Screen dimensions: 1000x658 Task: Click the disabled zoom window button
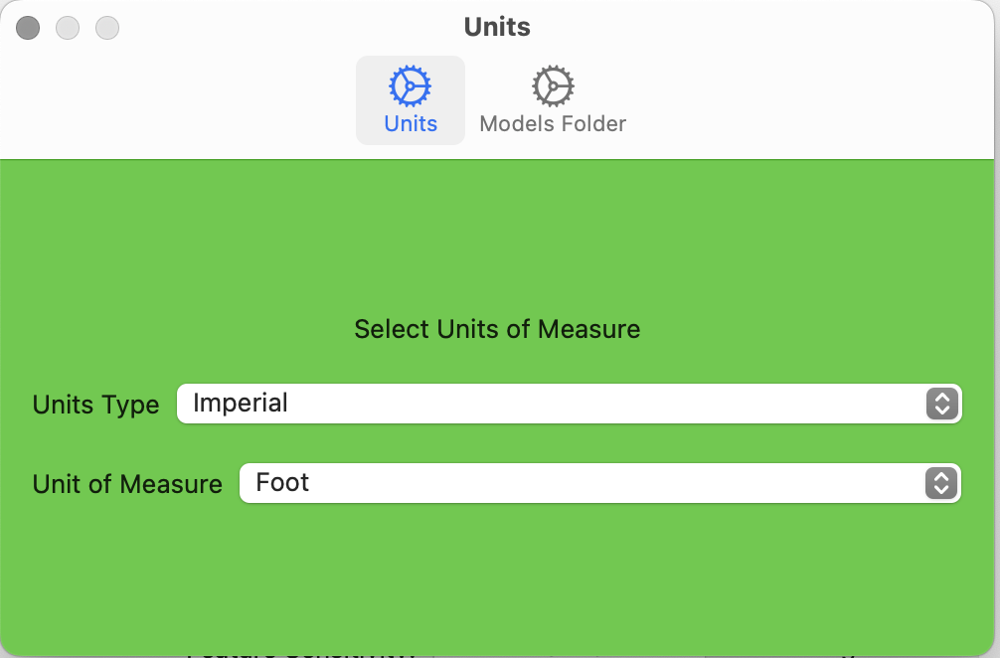click(x=107, y=28)
